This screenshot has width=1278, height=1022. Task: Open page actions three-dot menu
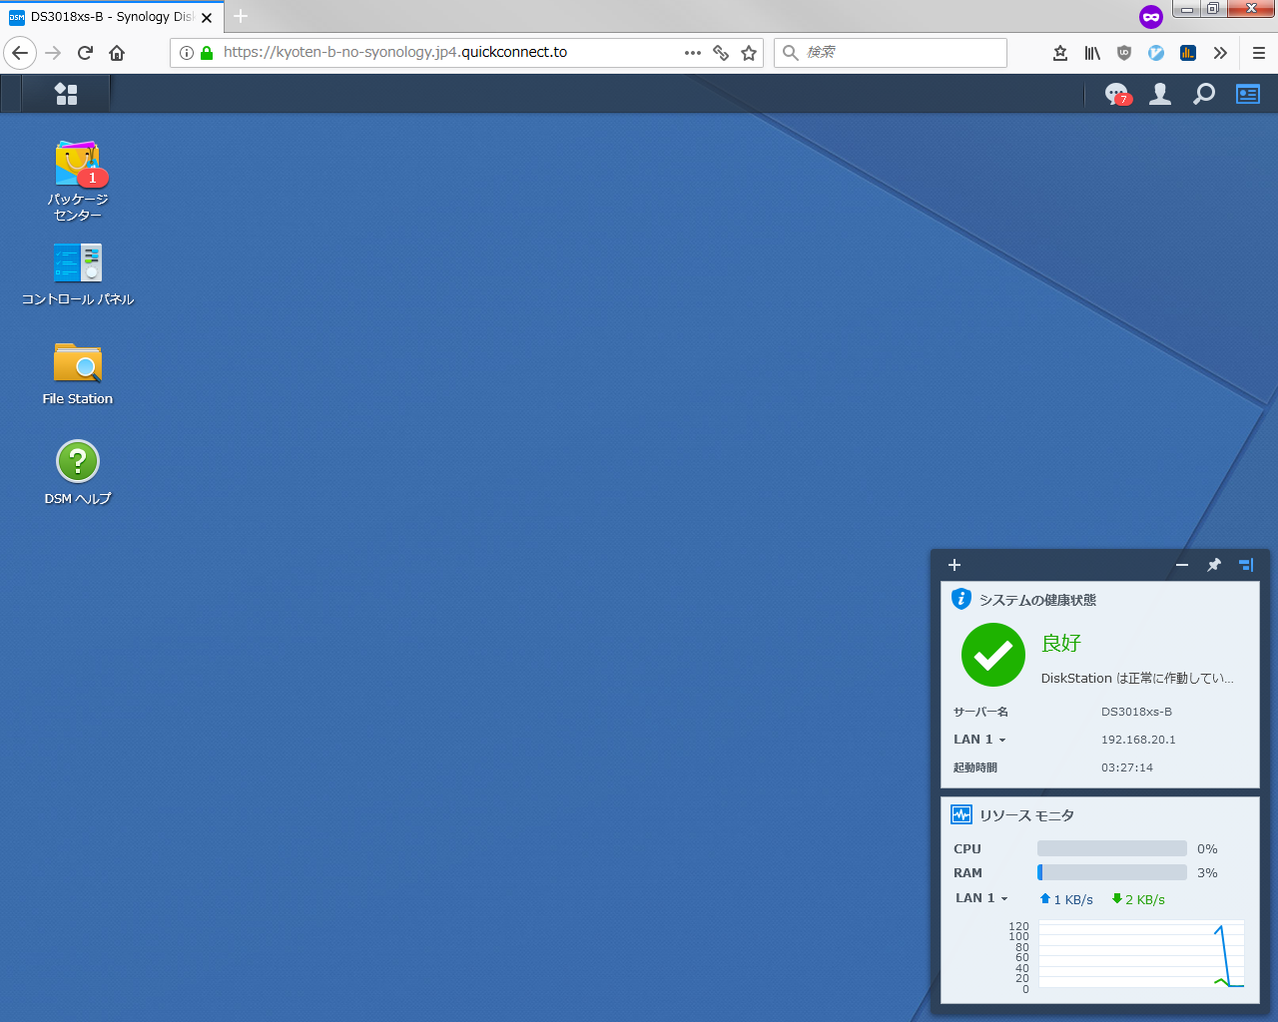tap(693, 53)
